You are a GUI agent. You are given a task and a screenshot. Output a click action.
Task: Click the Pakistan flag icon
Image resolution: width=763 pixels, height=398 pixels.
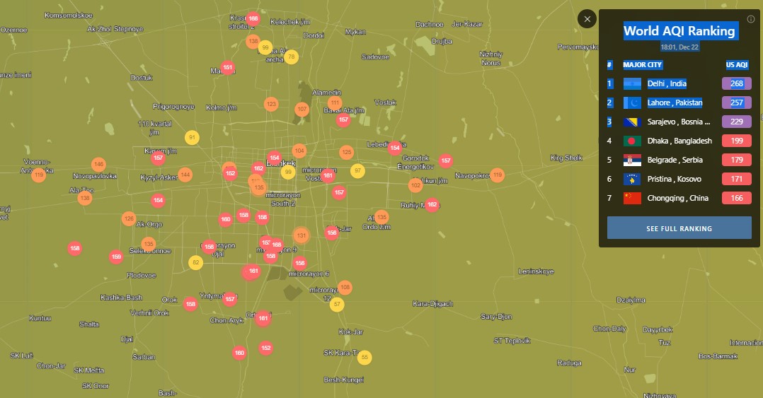click(632, 103)
